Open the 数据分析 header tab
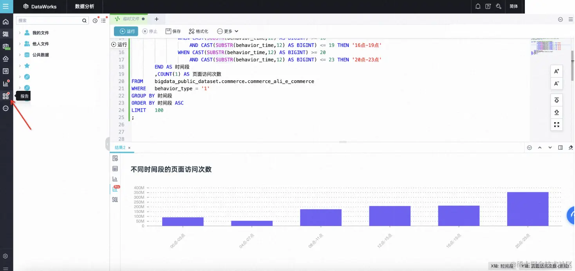Image resolution: width=575 pixels, height=271 pixels. [x=85, y=6]
